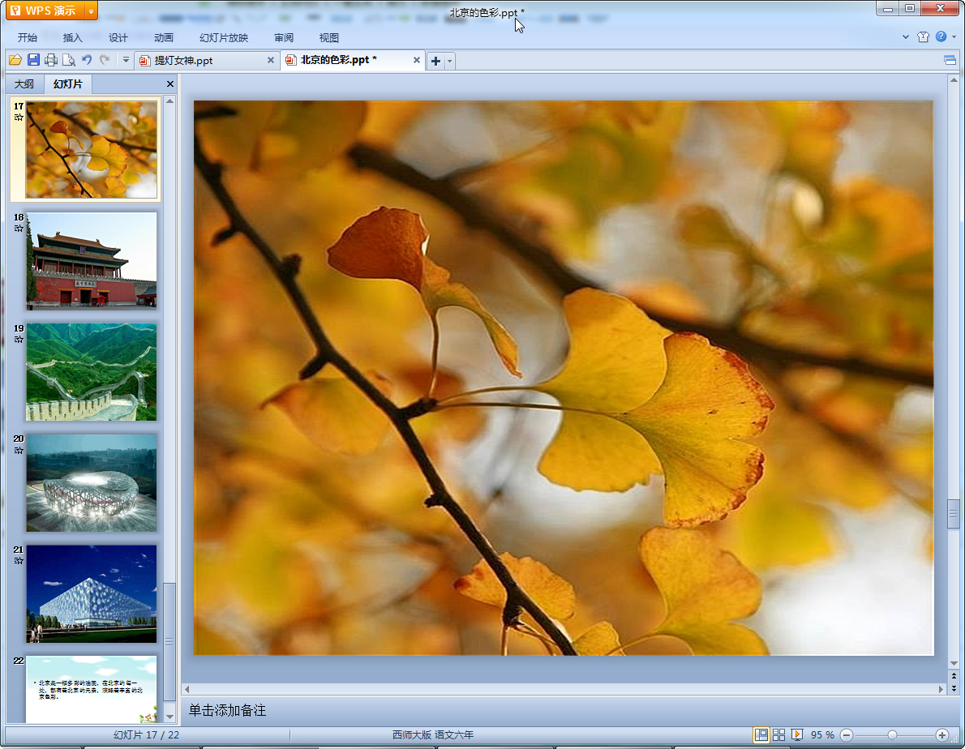Image resolution: width=965 pixels, height=749 pixels.
Task: Click the up arrow of the editor vertical scrollbar
Action: [954, 80]
